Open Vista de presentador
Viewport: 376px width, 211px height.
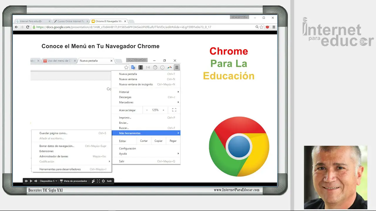(x=73, y=181)
